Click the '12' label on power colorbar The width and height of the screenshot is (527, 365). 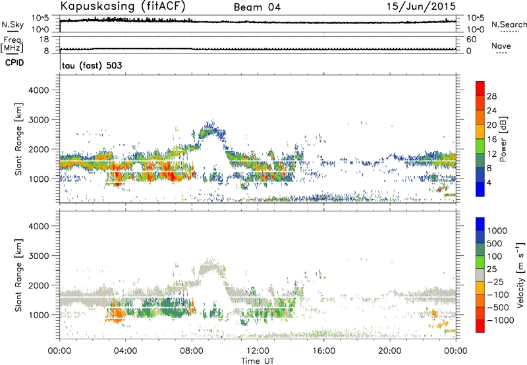pyautogui.click(x=491, y=154)
